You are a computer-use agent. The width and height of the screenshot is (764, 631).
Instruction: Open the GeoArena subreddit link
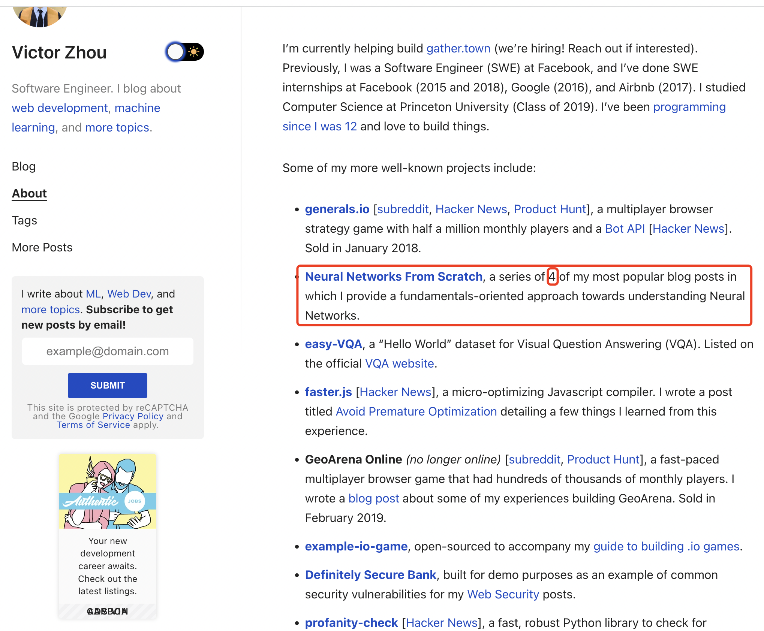(x=535, y=459)
